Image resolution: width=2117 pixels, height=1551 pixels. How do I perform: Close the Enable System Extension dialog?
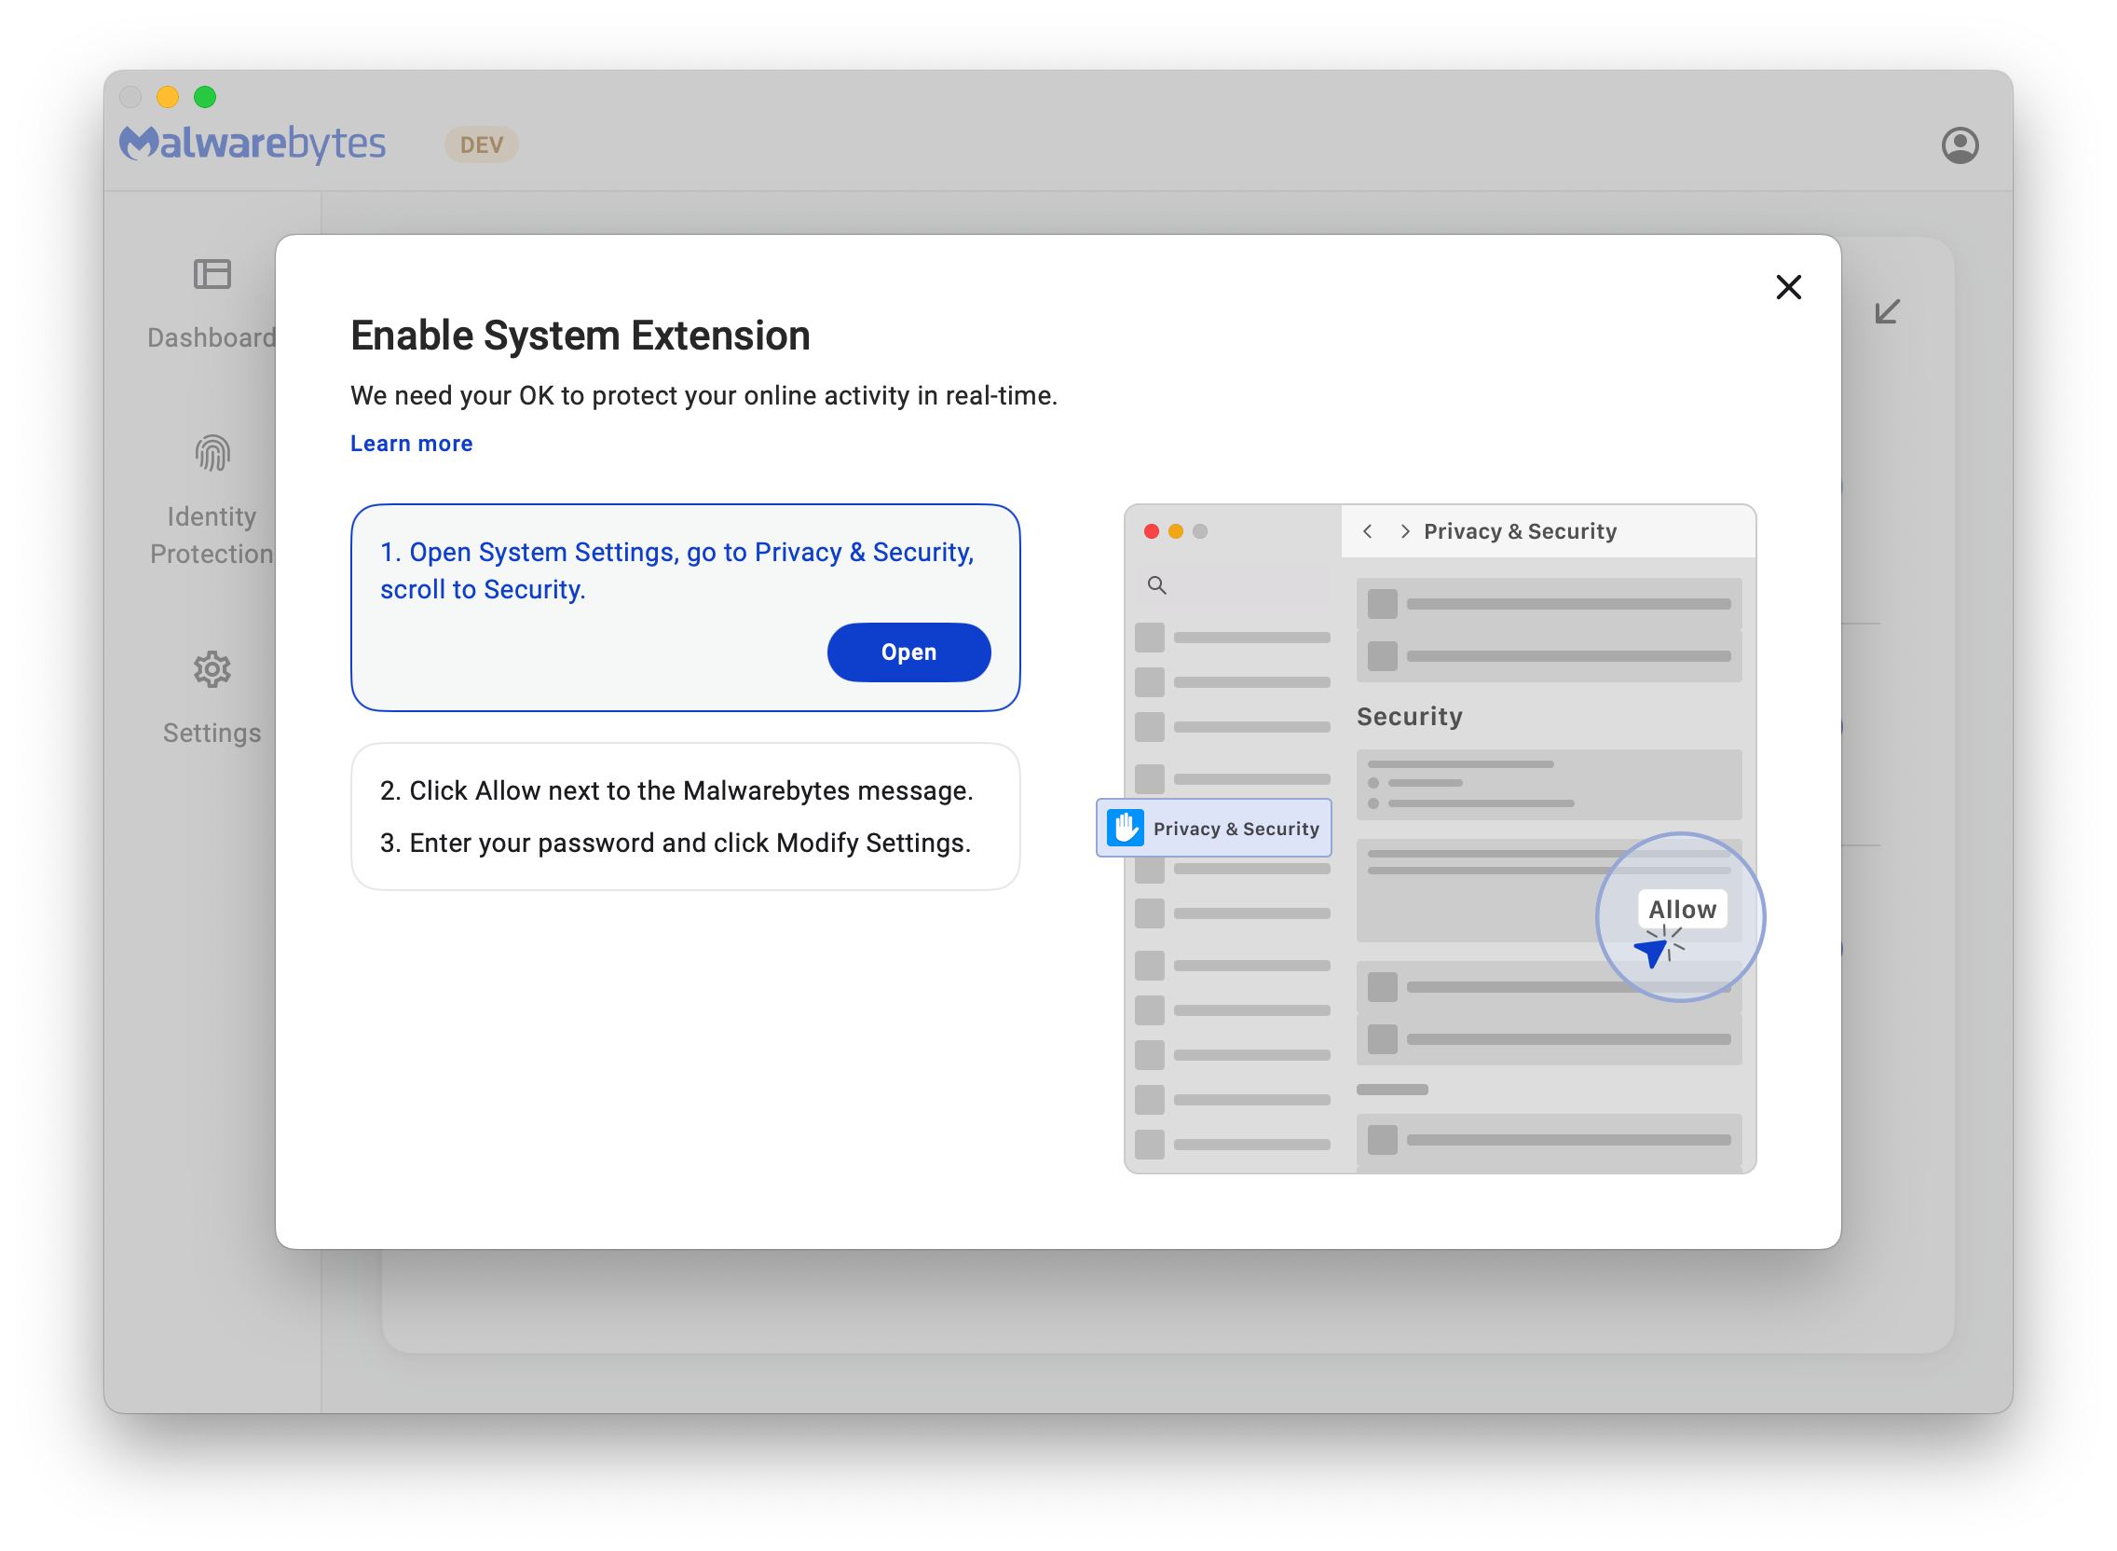pyautogui.click(x=1789, y=287)
